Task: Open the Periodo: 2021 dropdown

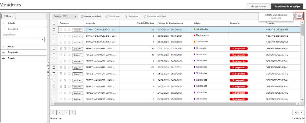Action: pyautogui.click(x=65, y=16)
